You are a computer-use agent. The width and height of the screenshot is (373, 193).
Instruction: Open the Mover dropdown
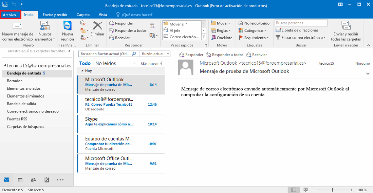click(x=221, y=23)
